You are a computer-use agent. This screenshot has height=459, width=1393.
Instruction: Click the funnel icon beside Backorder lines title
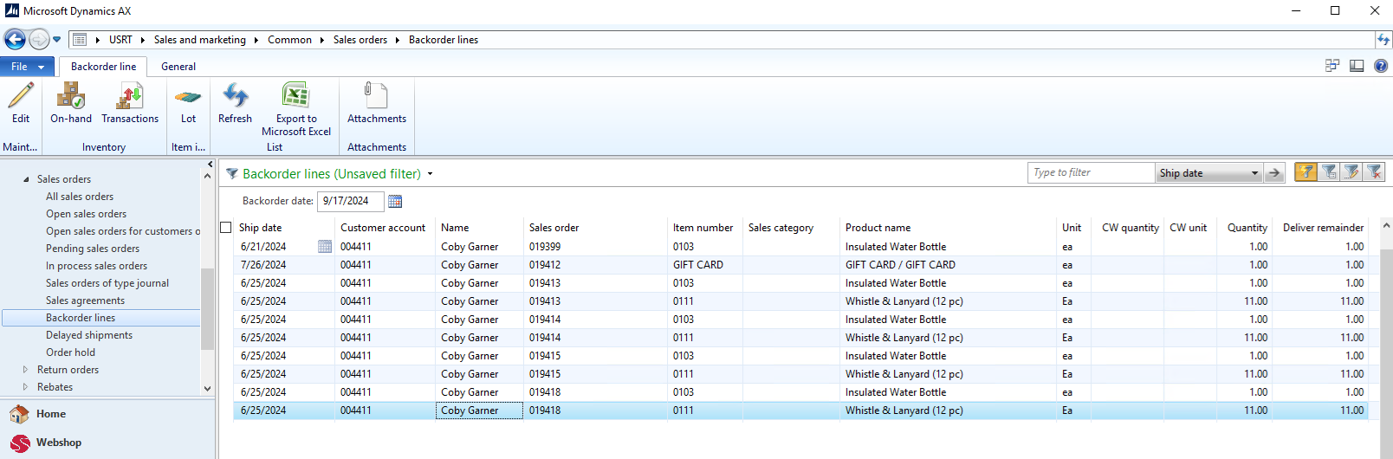pos(232,173)
